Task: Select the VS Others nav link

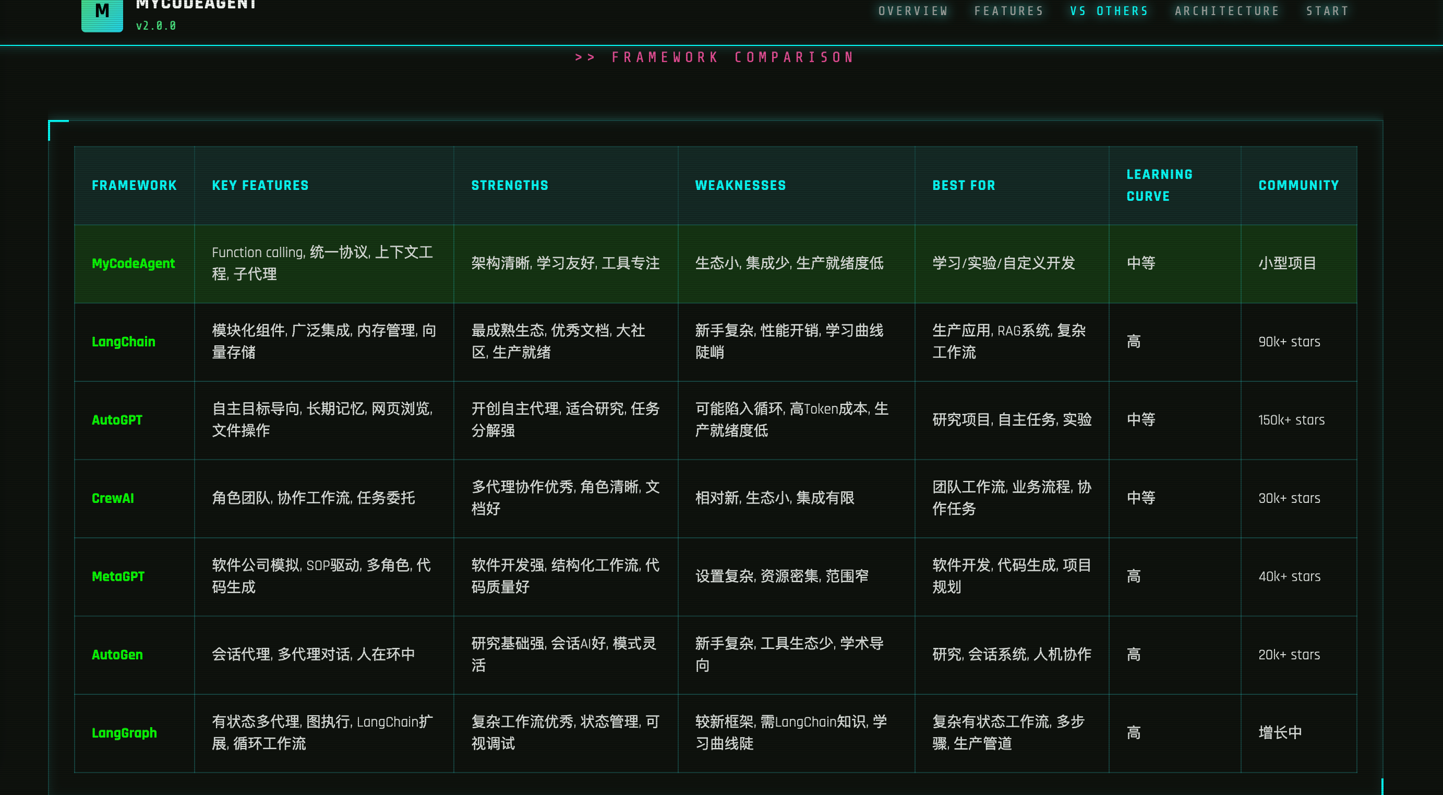Action: [1109, 11]
